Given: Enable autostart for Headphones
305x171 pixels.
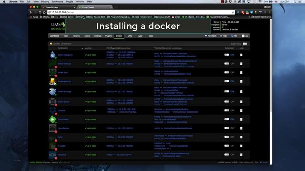Looking at the screenshot, I should pos(227,128).
